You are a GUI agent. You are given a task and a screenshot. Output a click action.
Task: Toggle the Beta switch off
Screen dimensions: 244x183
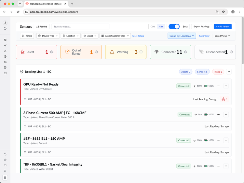(x=174, y=26)
